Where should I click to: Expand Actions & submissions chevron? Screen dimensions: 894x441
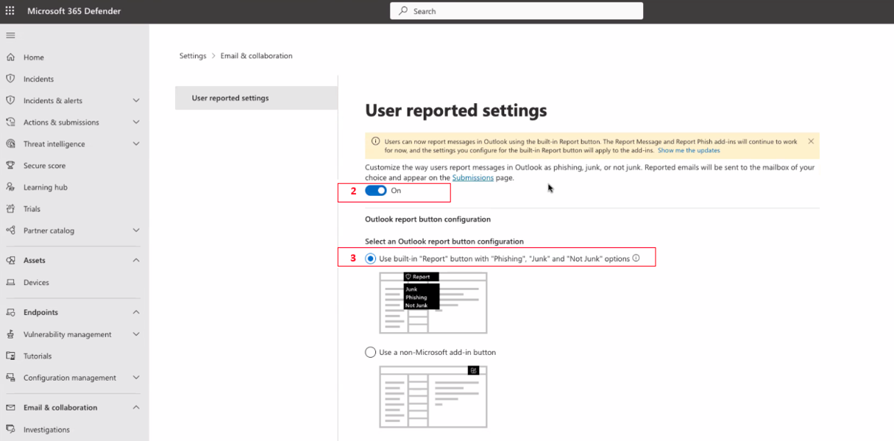(136, 122)
